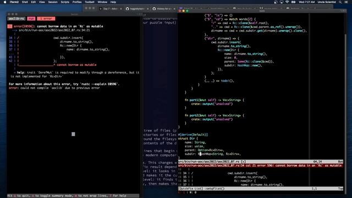The height and width of the screenshot is (198, 352).
Task: Open the View menu
Action: pyautogui.click(x=42, y=2)
